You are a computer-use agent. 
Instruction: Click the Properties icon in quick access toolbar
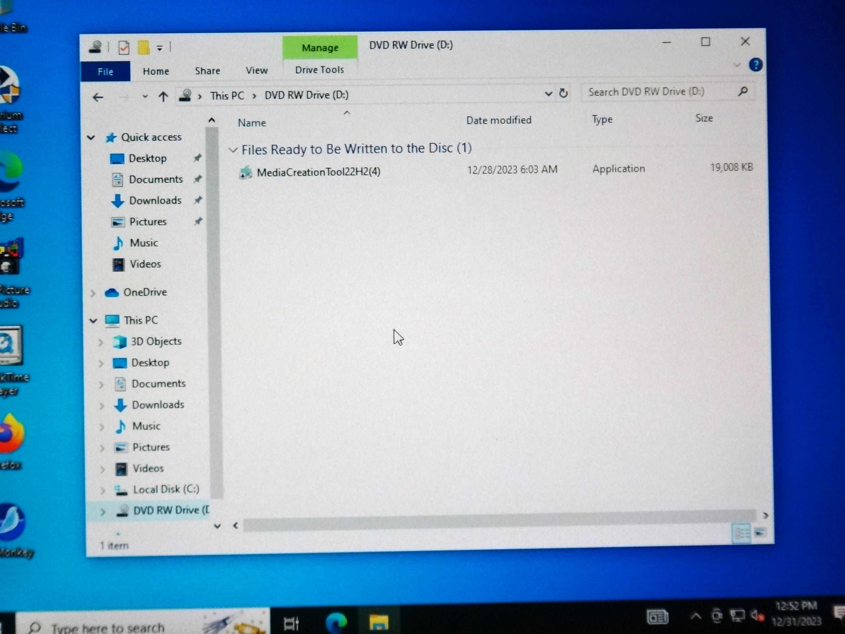(123, 48)
